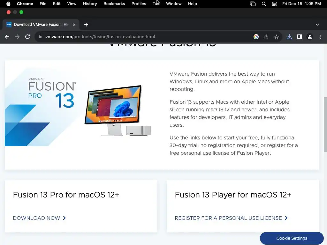Click the paragraph starting 'Use the links below'

pyautogui.click(x=233, y=145)
